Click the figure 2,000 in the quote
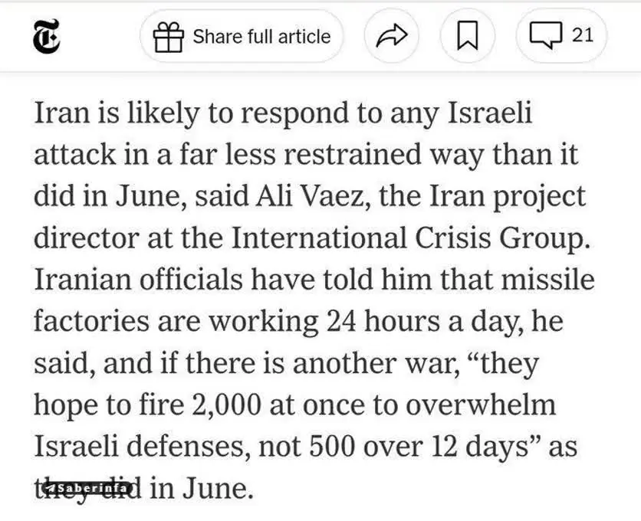This screenshot has height=521, width=641. (x=225, y=404)
